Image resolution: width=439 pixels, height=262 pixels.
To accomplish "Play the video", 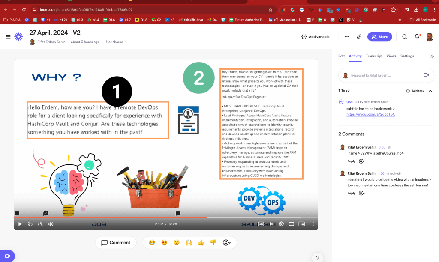I will click(x=20, y=224).
